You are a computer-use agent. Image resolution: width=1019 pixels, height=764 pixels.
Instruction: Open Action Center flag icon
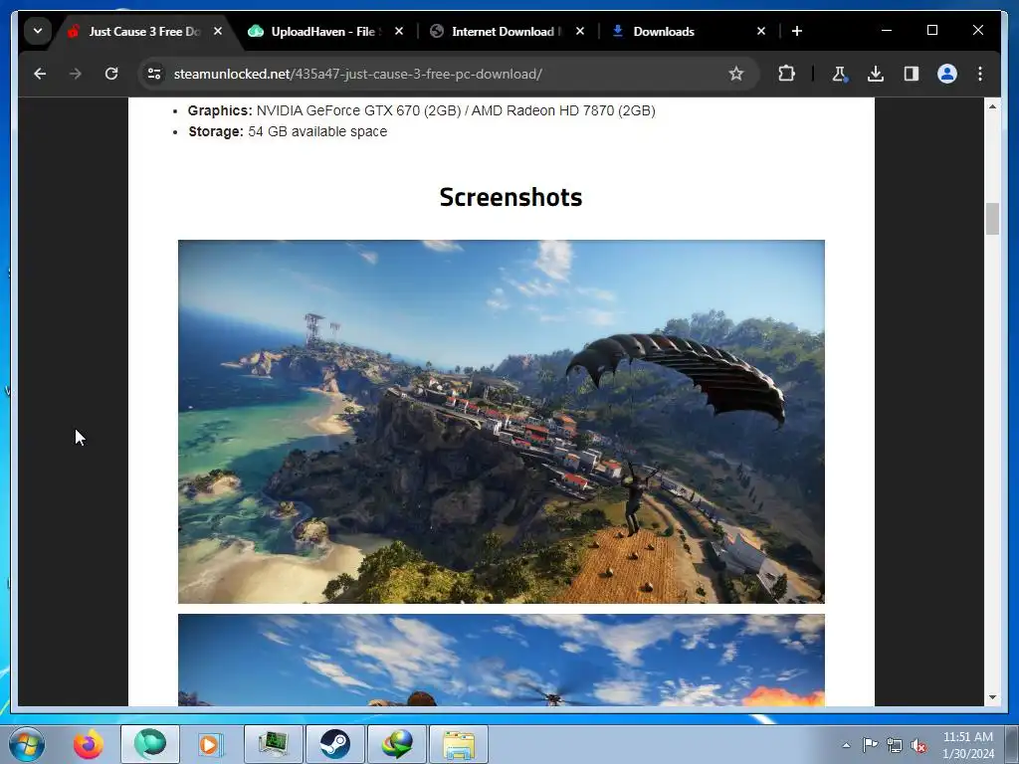[x=870, y=745]
